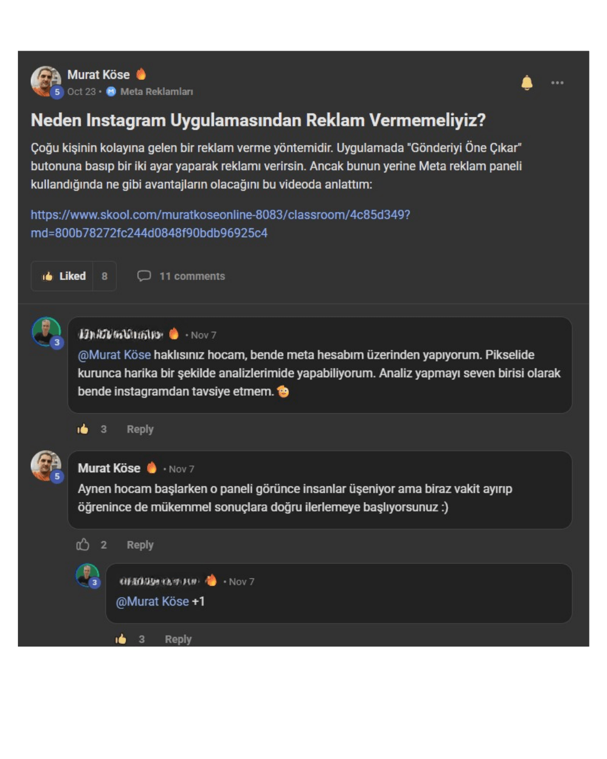Click the like count next to Liked
The image size is (607, 759).
[x=105, y=276]
